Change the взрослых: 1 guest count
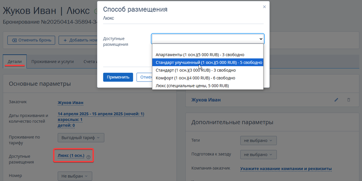The width and height of the screenshot is (362, 181). [x=70, y=119]
